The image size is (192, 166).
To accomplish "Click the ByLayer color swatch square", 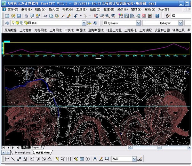I will pos(105,23).
